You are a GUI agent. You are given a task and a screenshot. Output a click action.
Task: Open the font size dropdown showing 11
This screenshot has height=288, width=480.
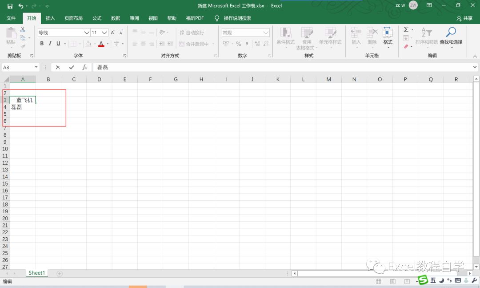[104, 32]
